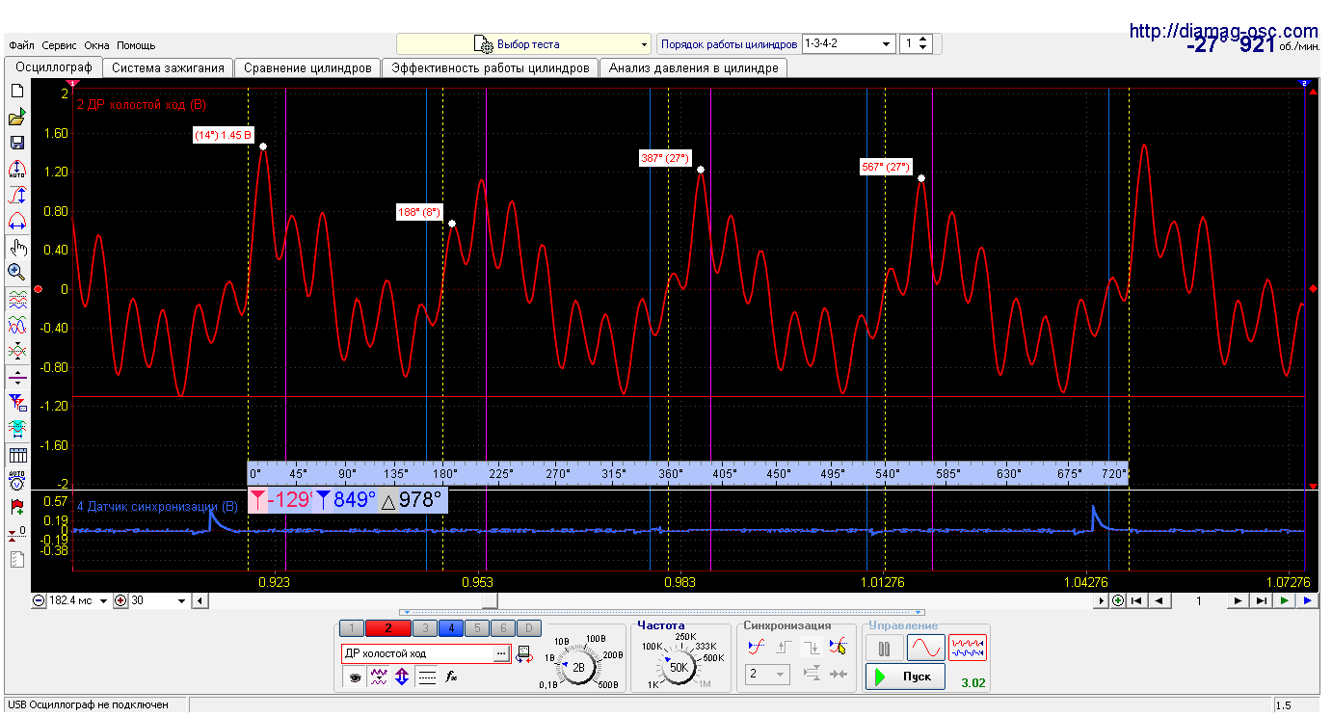Select the dual waveform display mode button
This screenshot has width=1332, height=717.
tap(967, 648)
